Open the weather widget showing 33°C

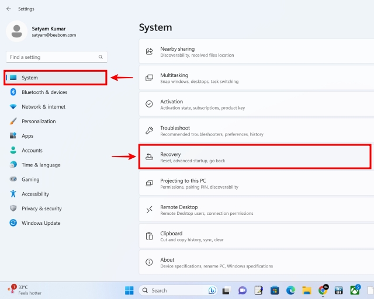click(25, 290)
